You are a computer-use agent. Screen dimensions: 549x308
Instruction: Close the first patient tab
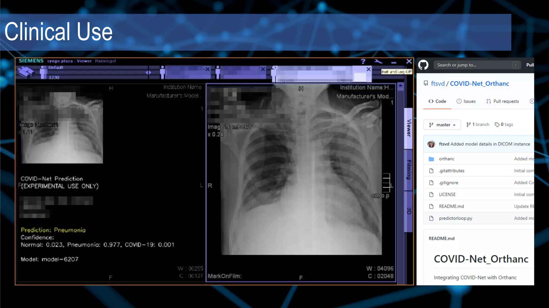[x=207, y=69]
